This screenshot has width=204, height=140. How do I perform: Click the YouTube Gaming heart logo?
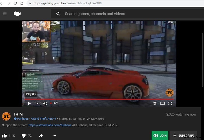[17, 14]
